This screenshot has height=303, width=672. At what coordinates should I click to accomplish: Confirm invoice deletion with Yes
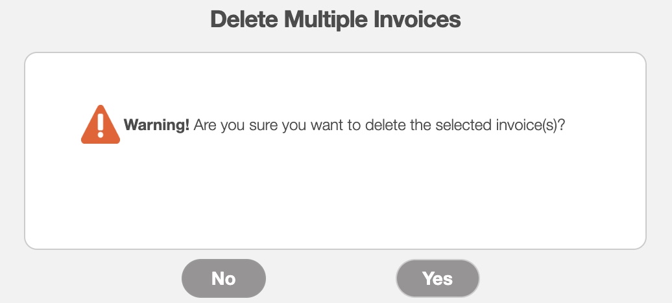point(437,278)
